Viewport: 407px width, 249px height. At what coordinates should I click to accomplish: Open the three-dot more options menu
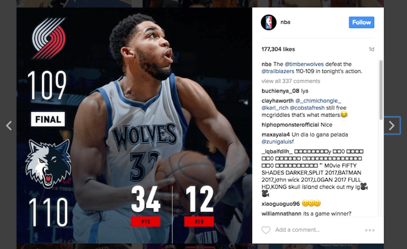tap(369, 230)
